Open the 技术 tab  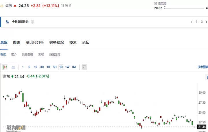pos(73,42)
